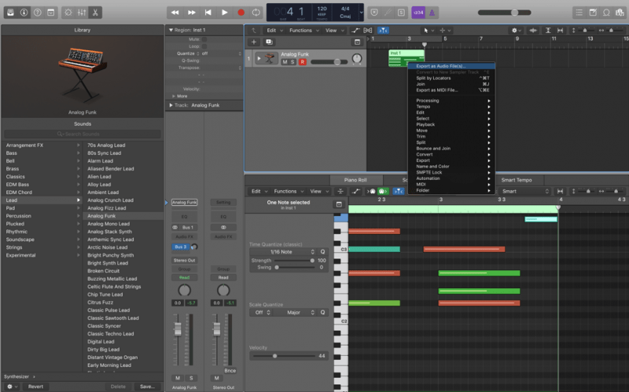The width and height of the screenshot is (629, 392).
Task: Open the Bounce and Join submenu
Action: 451,148
